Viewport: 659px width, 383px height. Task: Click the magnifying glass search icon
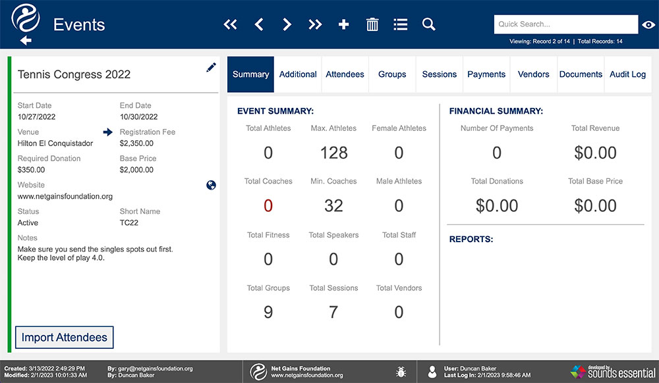point(429,24)
